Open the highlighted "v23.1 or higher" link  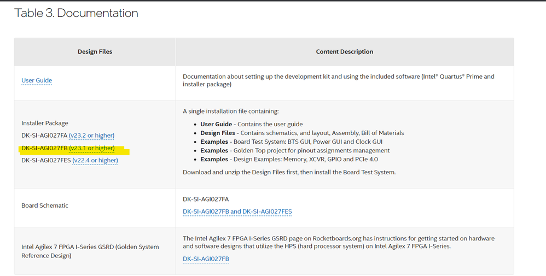click(x=91, y=148)
